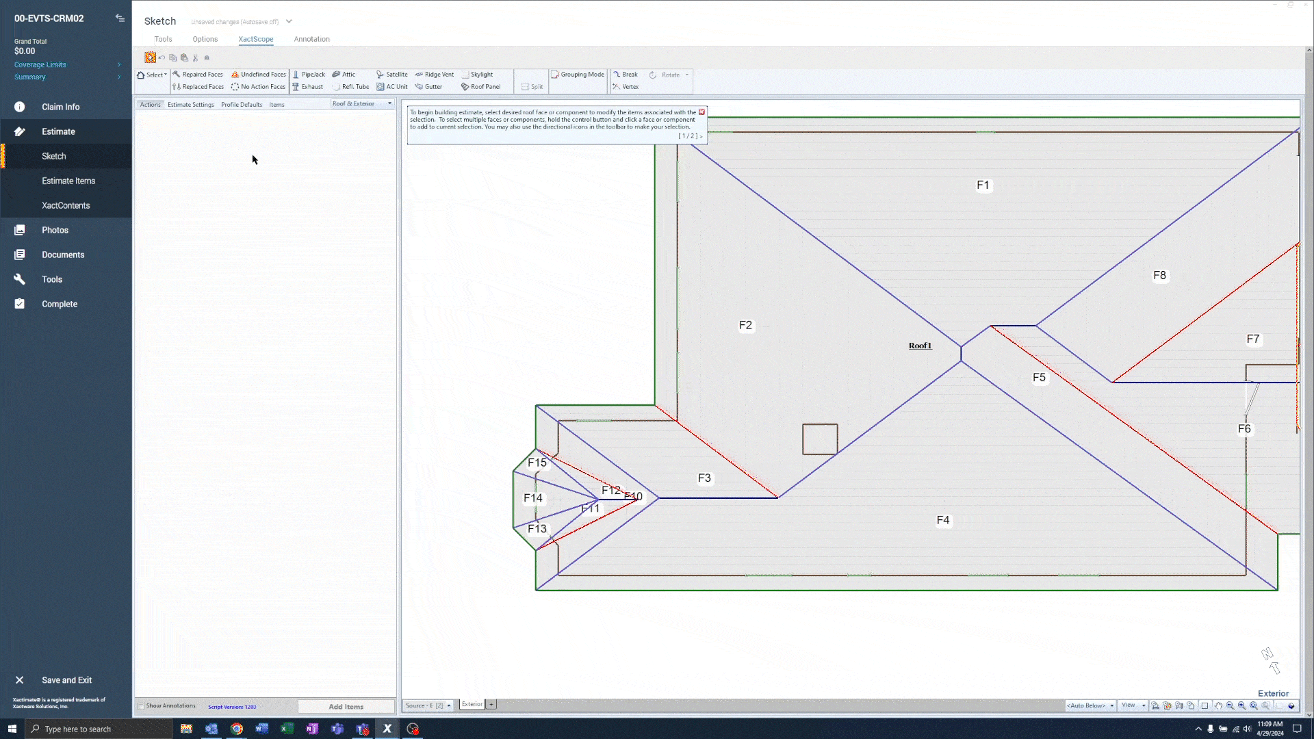
Task: Expand Summary chevron
Action: [x=119, y=77]
